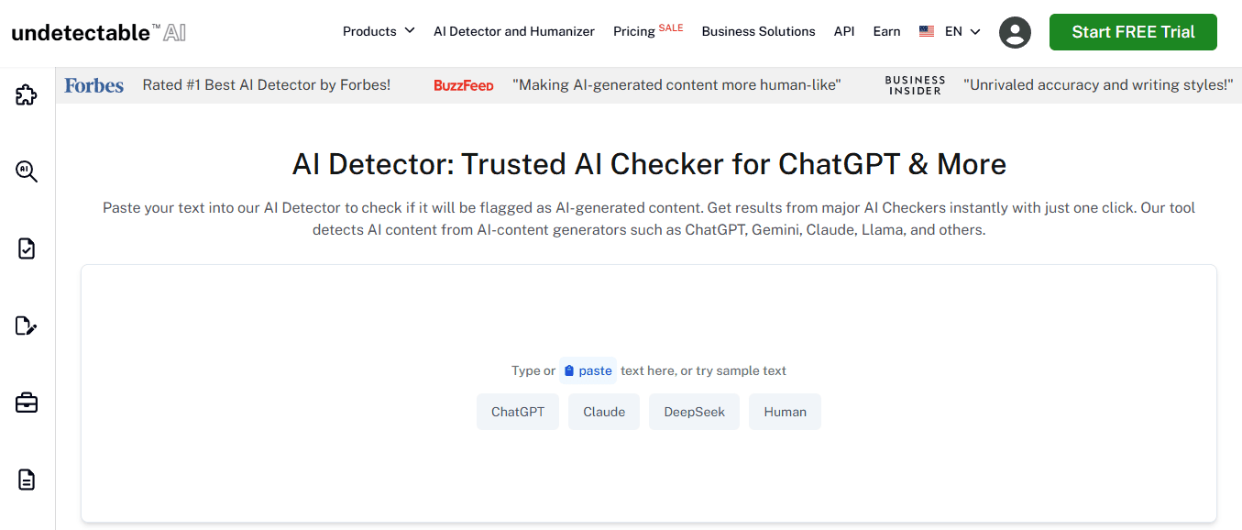This screenshot has width=1242, height=530.
Task: Select the AI Detector magnifier icon
Action: (x=27, y=171)
